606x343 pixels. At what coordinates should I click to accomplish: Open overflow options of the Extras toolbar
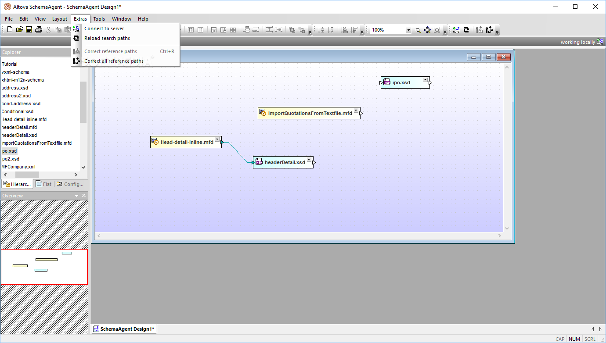[498, 32]
